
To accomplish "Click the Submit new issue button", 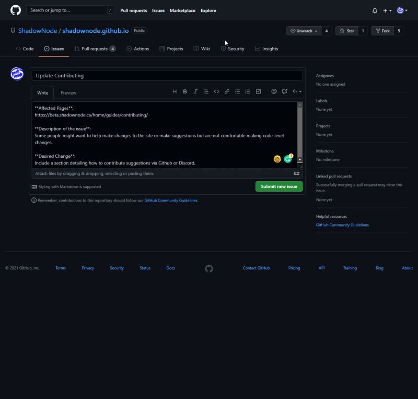I will (278, 186).
